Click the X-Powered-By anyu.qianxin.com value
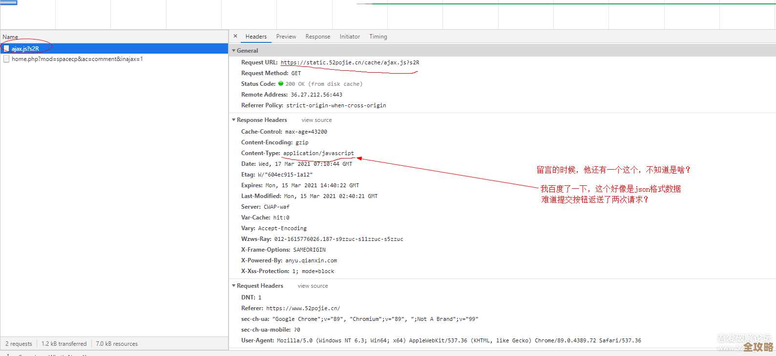Screen dimensions: 776x356 point(311,260)
